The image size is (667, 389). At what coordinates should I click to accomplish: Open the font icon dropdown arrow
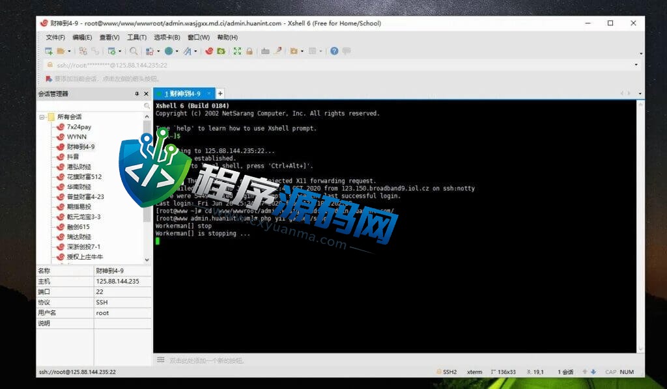[x=195, y=51]
